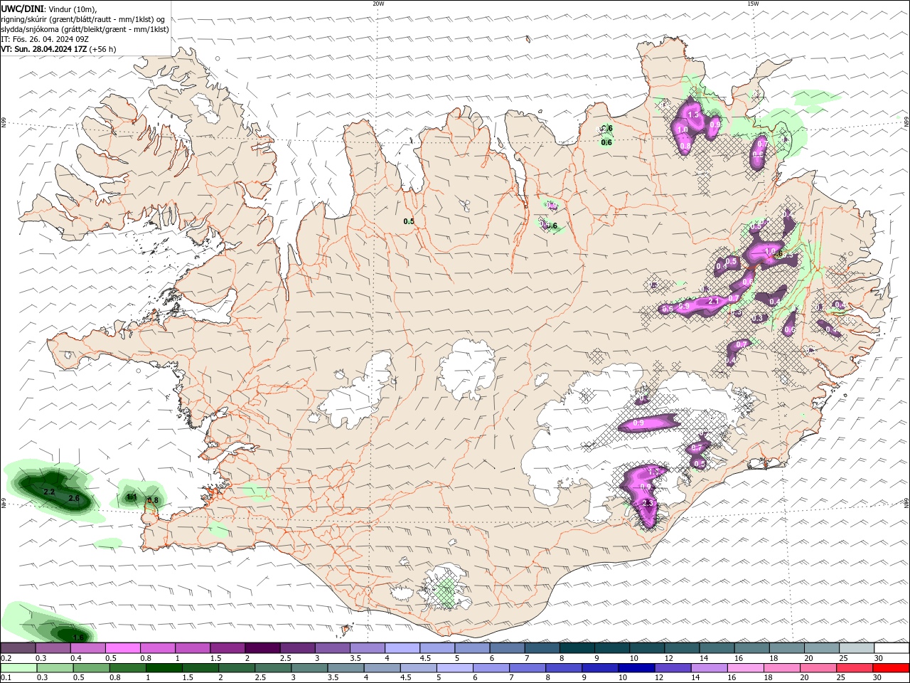Select the bright pink 0.5–0.8 swatch in upper legend
Viewport: 910px width, 683px height.
(123, 648)
